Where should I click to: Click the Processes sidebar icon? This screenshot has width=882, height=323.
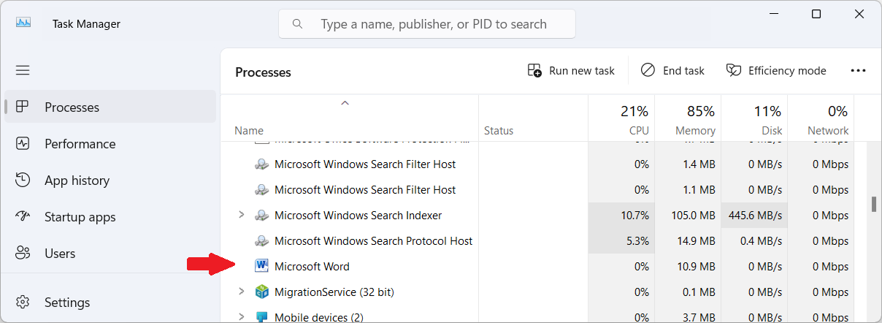[x=23, y=107]
